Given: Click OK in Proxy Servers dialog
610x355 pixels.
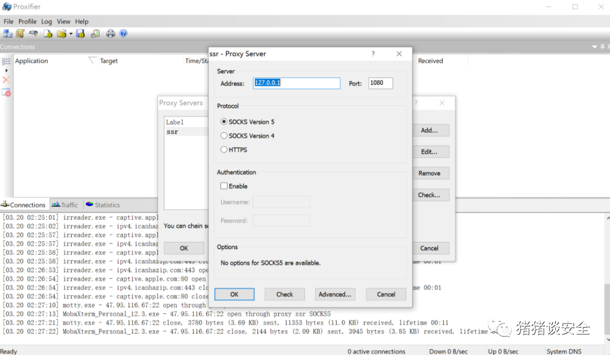Looking at the screenshot, I should (184, 248).
